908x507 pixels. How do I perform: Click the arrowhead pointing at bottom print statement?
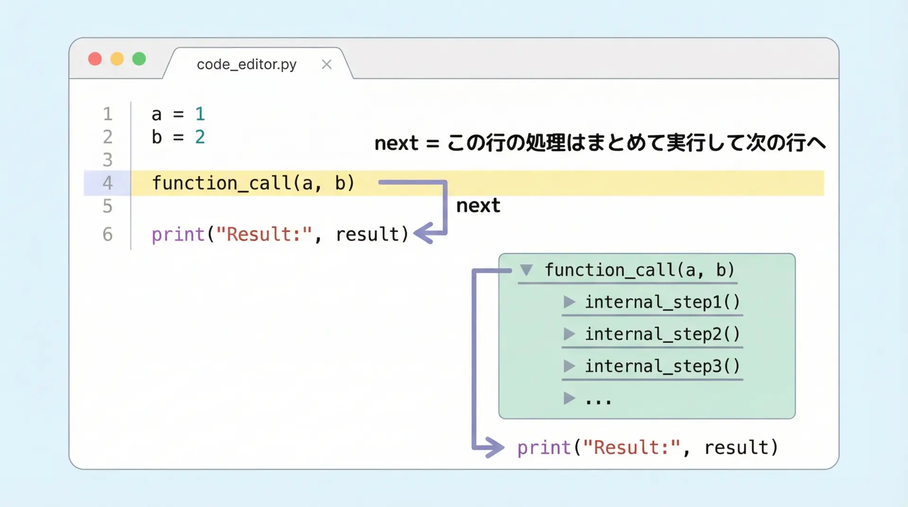coord(495,447)
